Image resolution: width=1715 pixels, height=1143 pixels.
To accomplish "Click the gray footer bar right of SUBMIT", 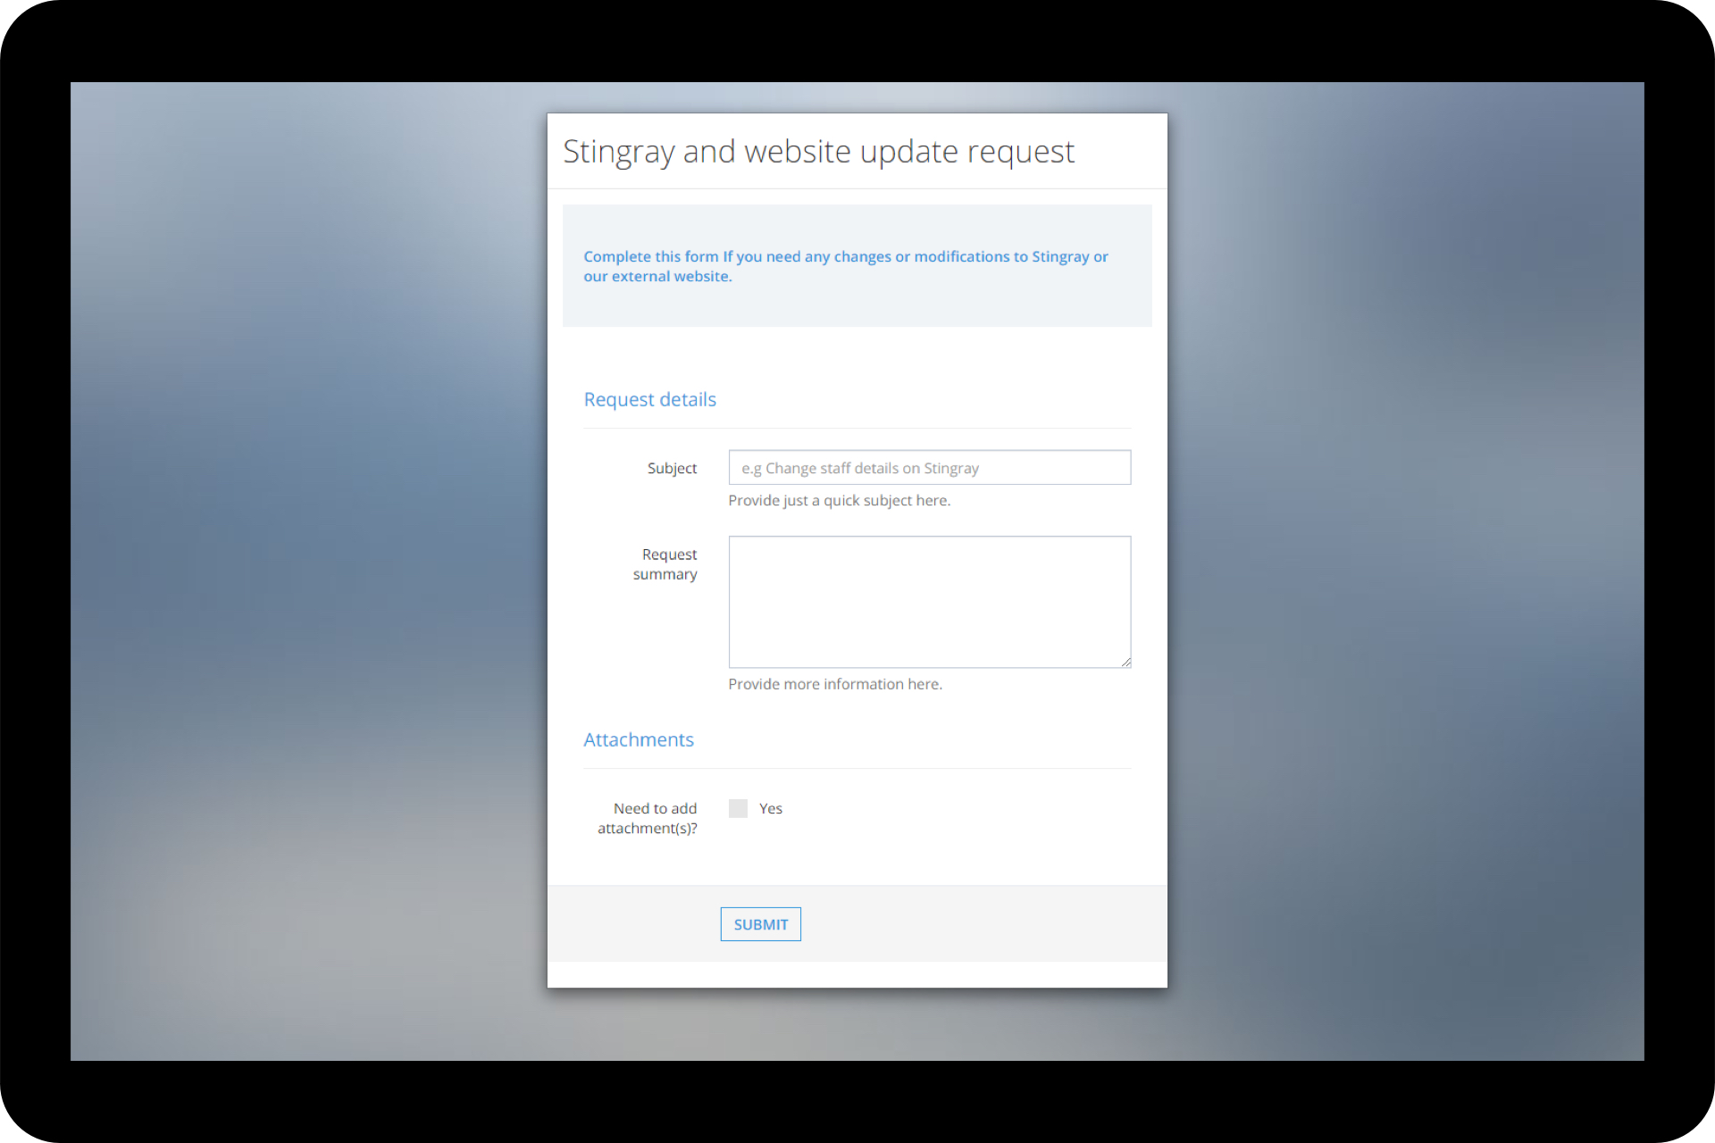I will [x=983, y=924].
